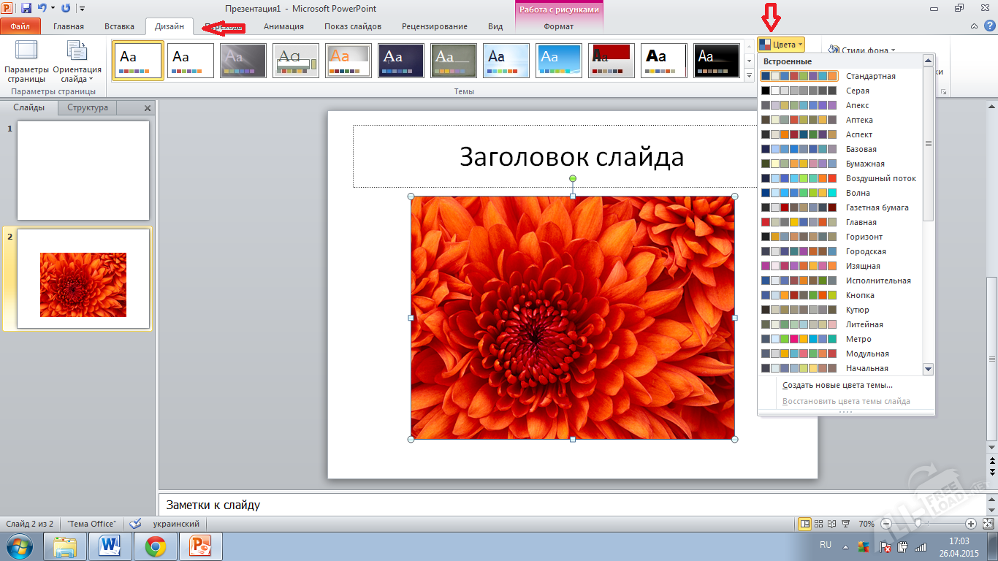The width and height of the screenshot is (998, 561).
Task: Switch to Slide Sorter view icon
Action: click(x=819, y=524)
